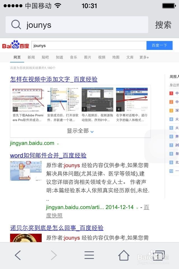Switch to the 知道 tab
The width and height of the screenshot is (179, 269).
pyautogui.click(x=60, y=57)
